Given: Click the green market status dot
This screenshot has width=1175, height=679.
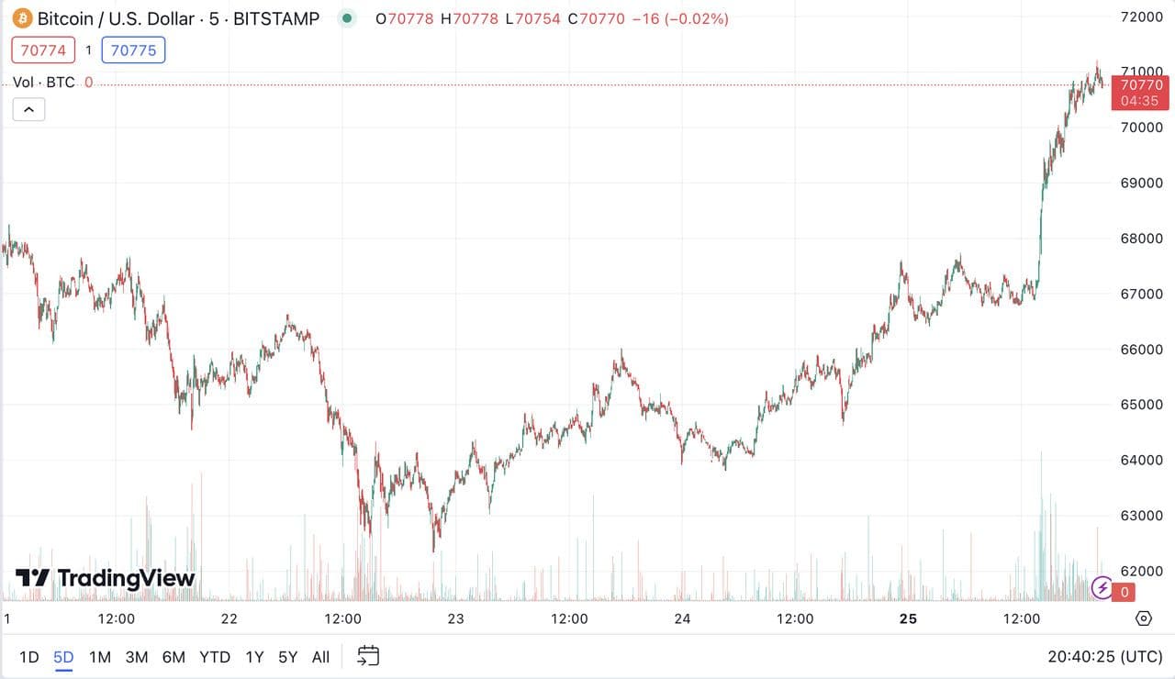Looking at the screenshot, I should pos(346,18).
